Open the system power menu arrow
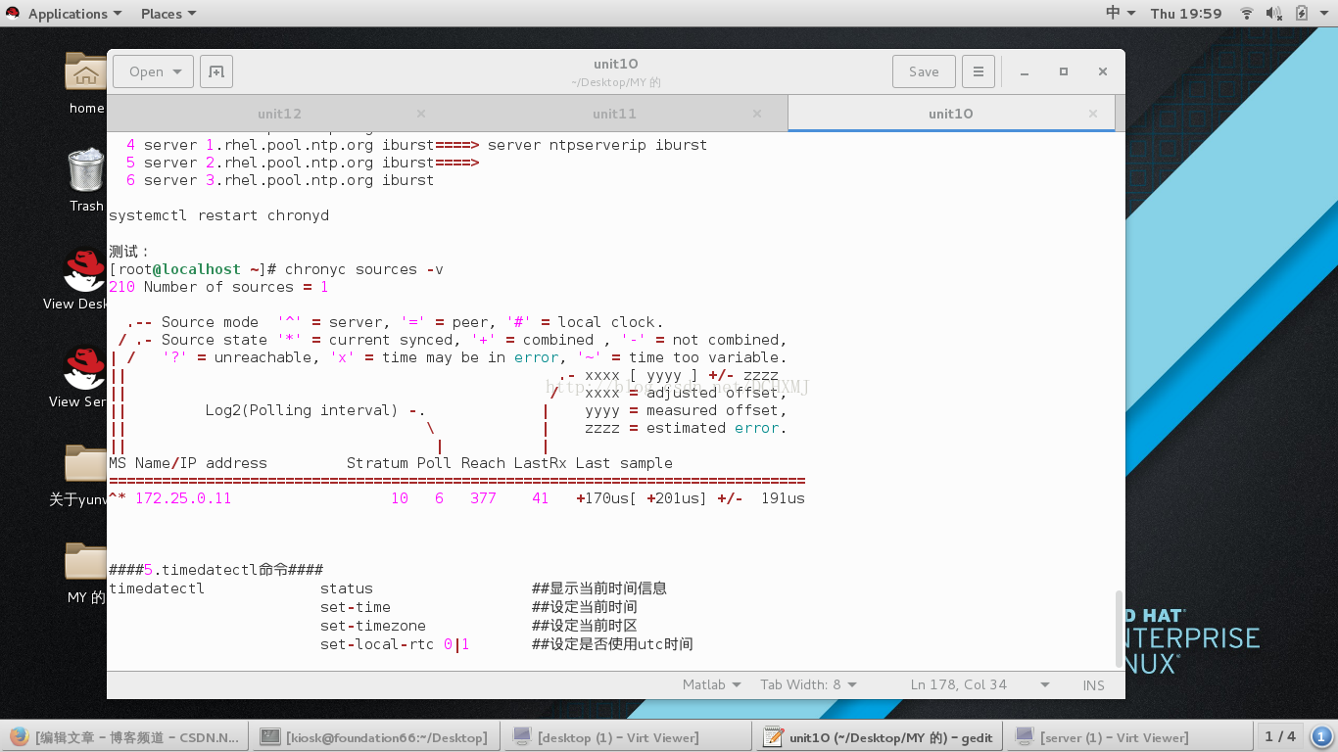The width and height of the screenshot is (1338, 752). [x=1325, y=14]
